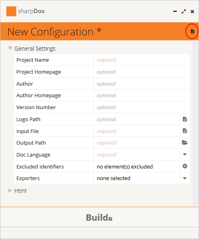Click the orange sharpDox logo square
This screenshot has height=239, width=199.
[x=11, y=11]
